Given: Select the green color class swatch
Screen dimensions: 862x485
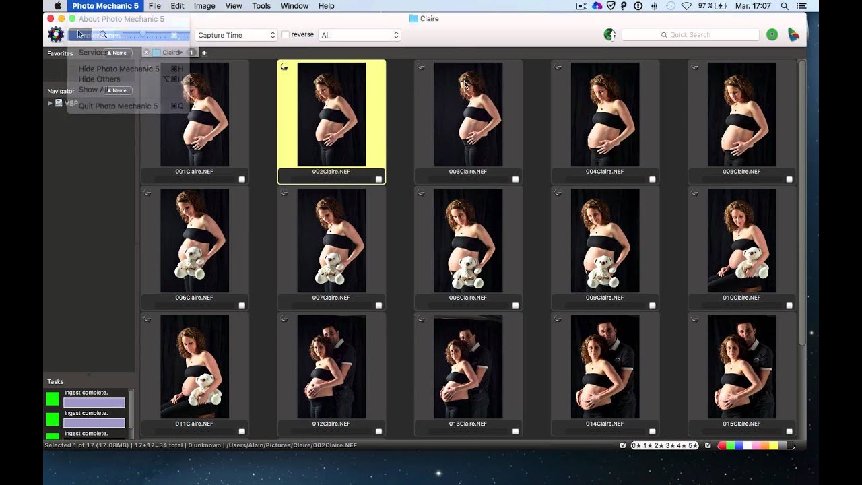Looking at the screenshot, I should tap(731, 445).
